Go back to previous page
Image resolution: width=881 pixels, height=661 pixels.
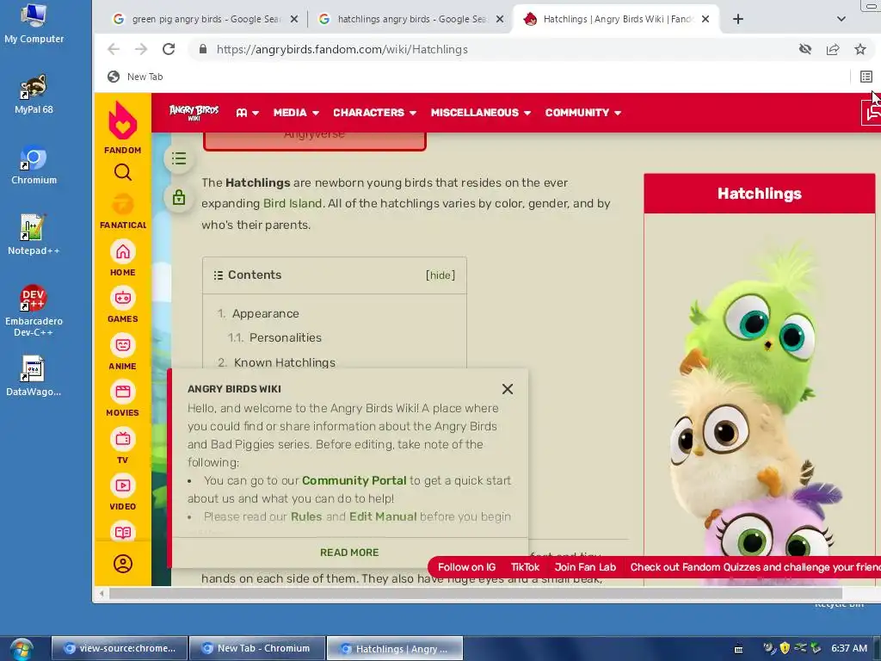[x=114, y=49]
